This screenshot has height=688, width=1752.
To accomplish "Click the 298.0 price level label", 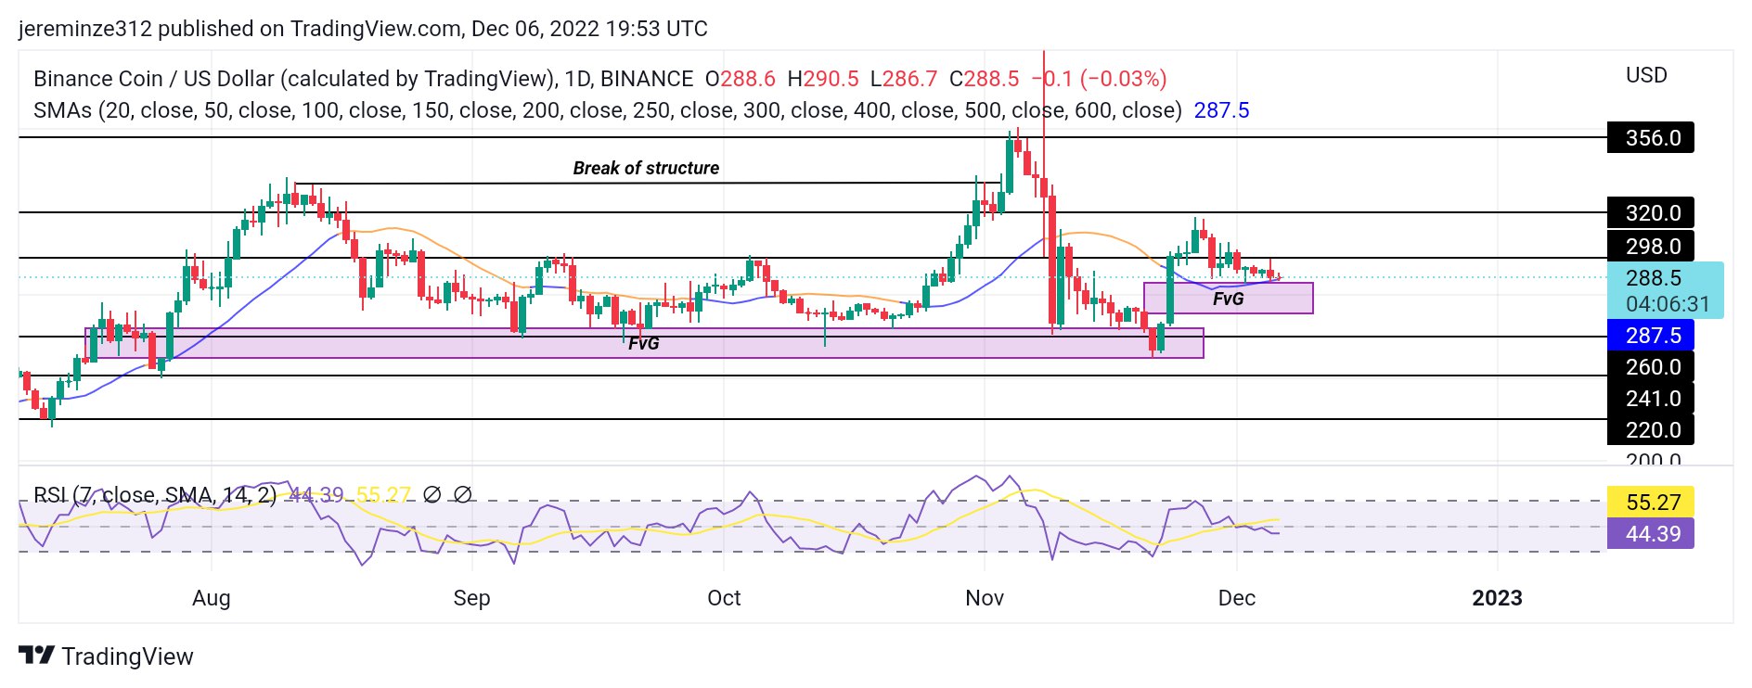I will point(1652,247).
